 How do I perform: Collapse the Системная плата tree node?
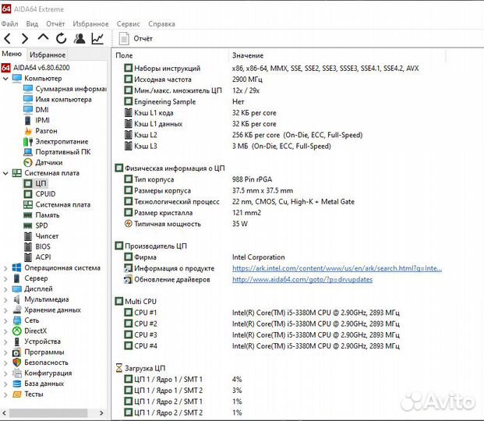click(5, 173)
